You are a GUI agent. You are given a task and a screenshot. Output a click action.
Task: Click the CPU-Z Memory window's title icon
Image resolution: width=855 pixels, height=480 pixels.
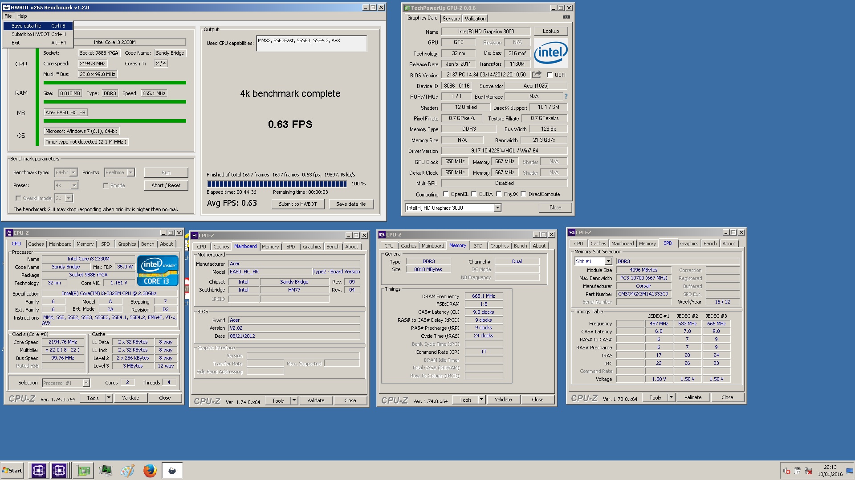(x=382, y=235)
